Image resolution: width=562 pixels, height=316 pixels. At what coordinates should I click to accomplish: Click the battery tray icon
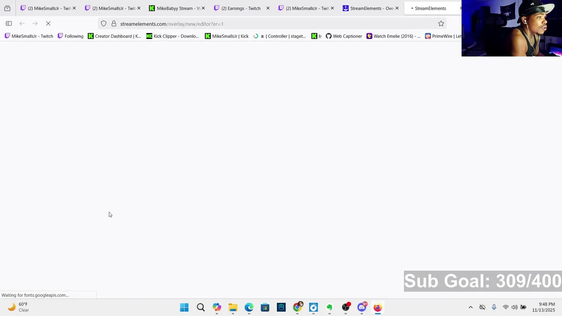[x=523, y=308]
